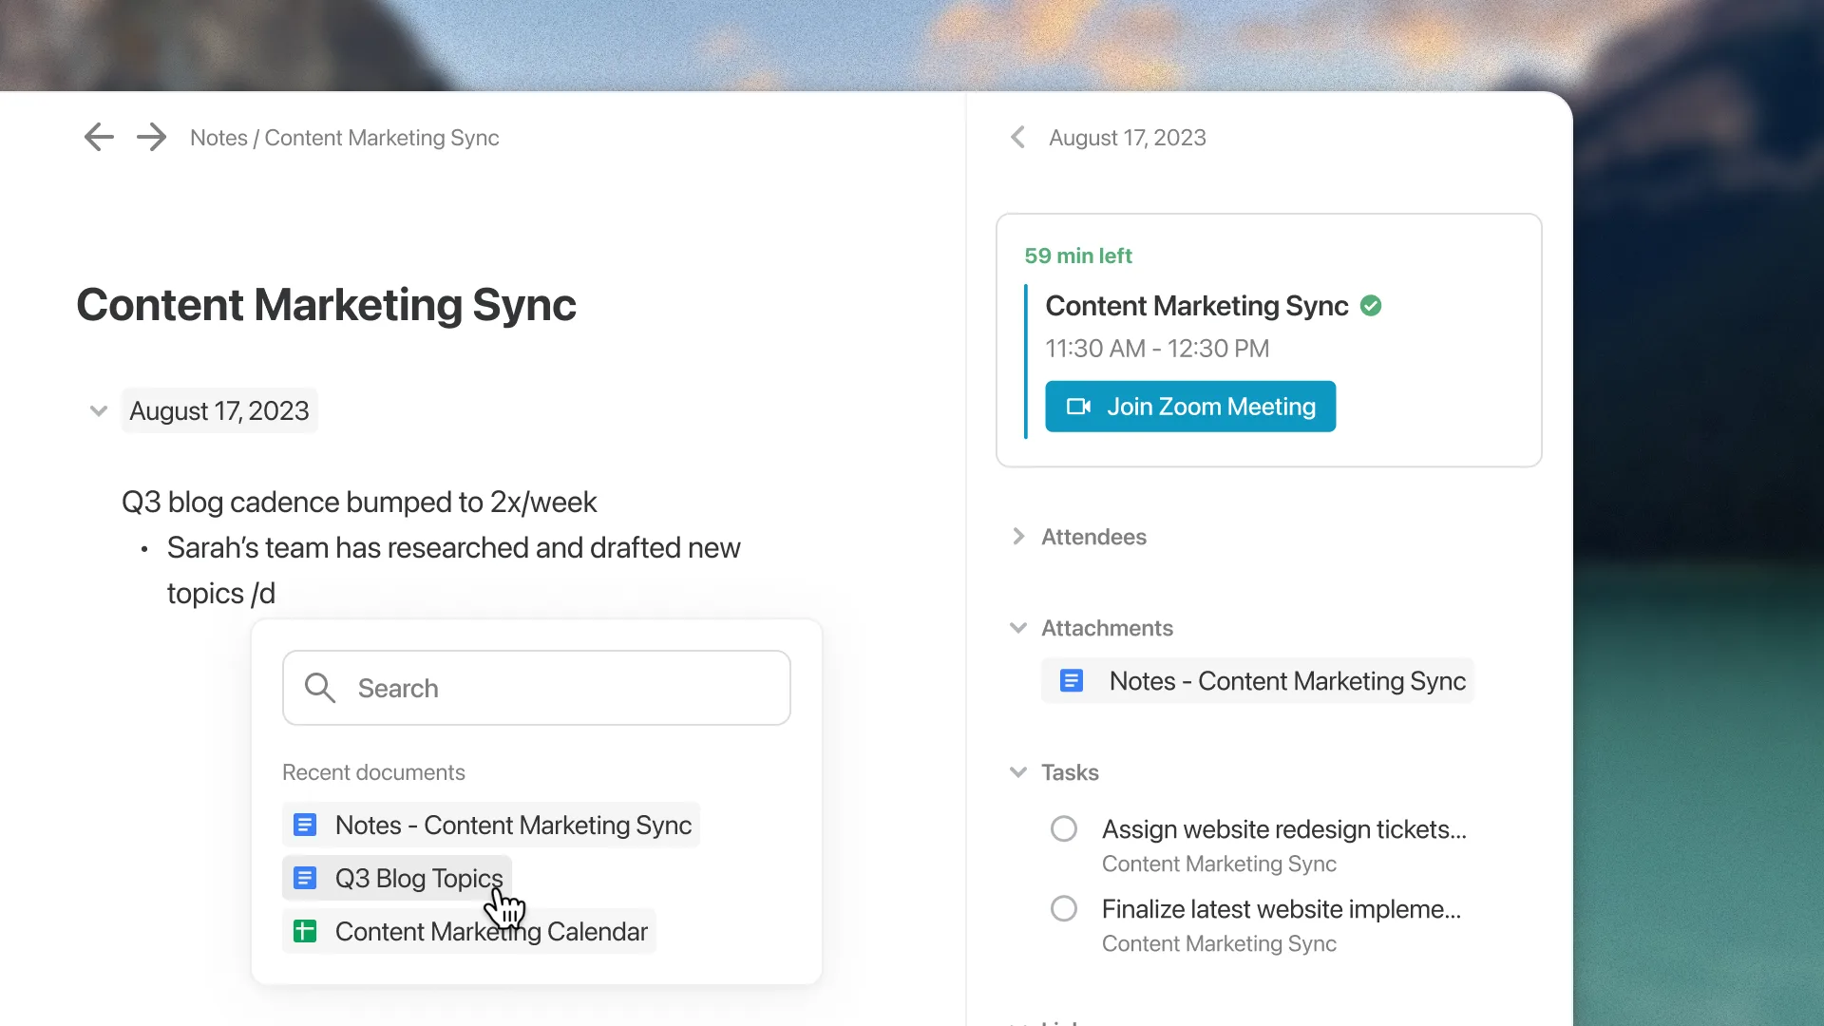The height and width of the screenshot is (1026, 1824).
Task: Go back with the left arrow icon
Action: pos(99,137)
